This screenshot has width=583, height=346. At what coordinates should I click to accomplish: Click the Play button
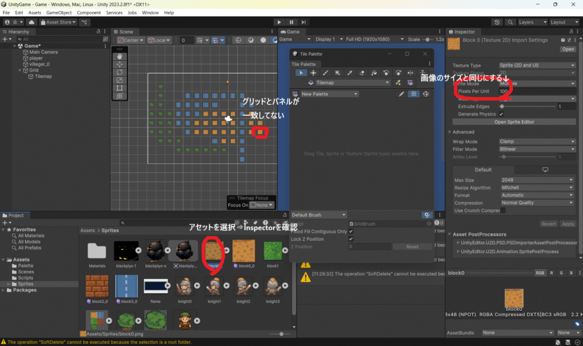(279, 22)
